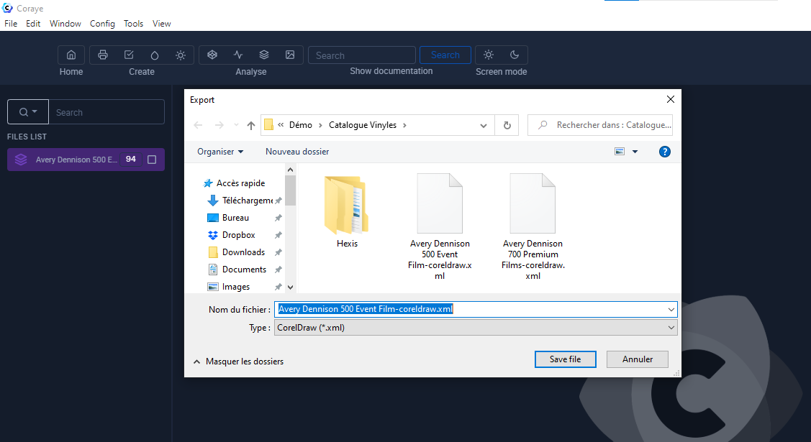Click the purple layers icon of Avery Dennison file
The image size is (811, 442).
21,160
